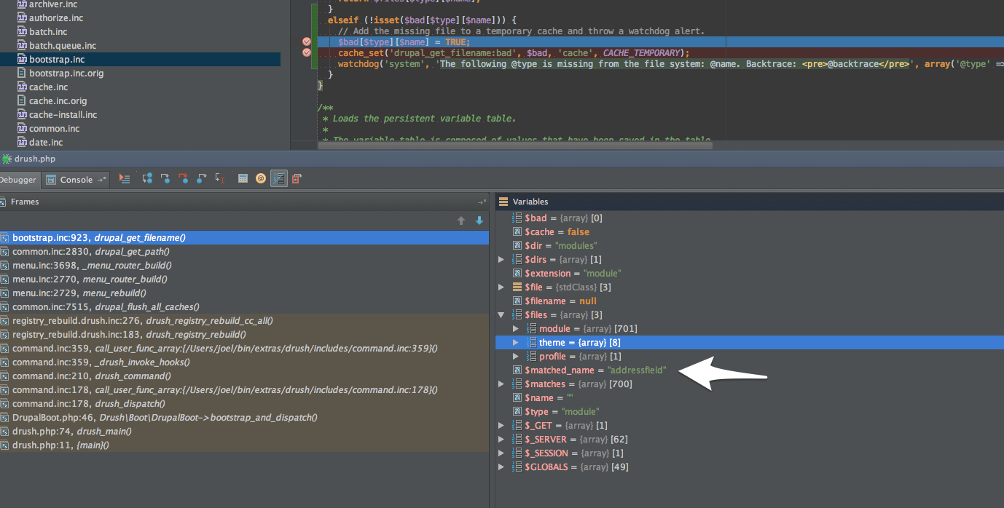Click the Run to Cursor icon
The height and width of the screenshot is (508, 1004).
(220, 178)
